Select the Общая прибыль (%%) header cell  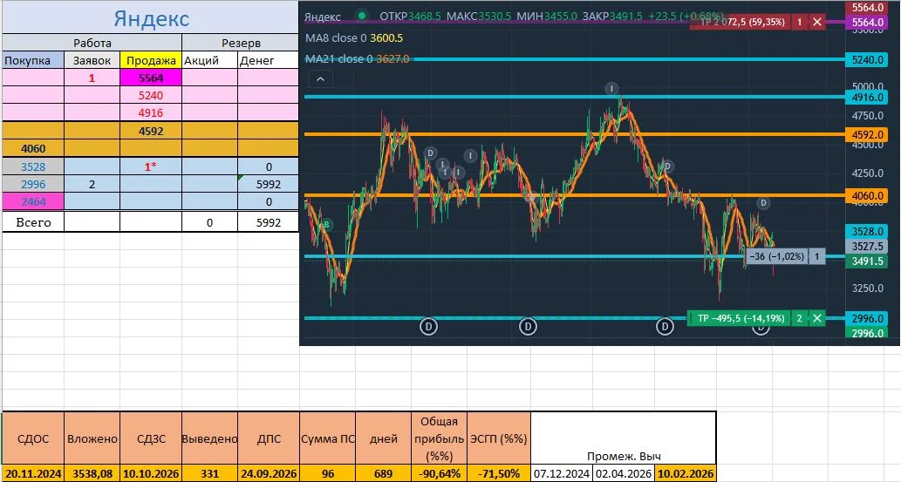click(x=439, y=438)
